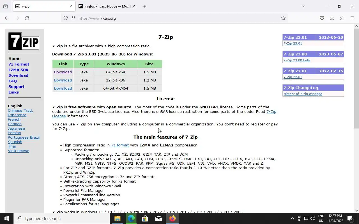Open Firefox View icon in the tab bar
The width and height of the screenshot is (359, 224).
click(6, 6)
